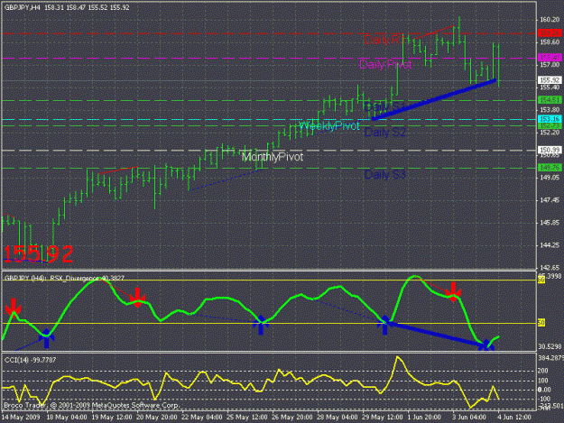Click the 158.60 price scale value

(x=550, y=42)
